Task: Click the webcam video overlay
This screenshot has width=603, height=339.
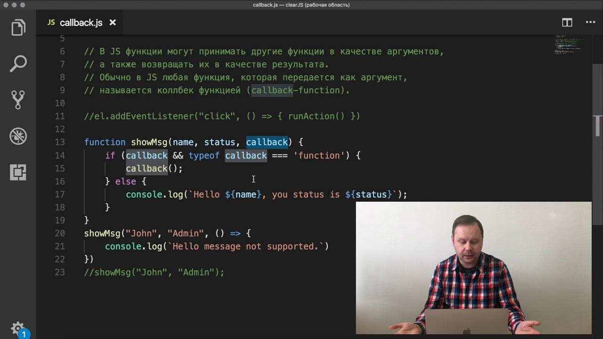Action: 473,268
